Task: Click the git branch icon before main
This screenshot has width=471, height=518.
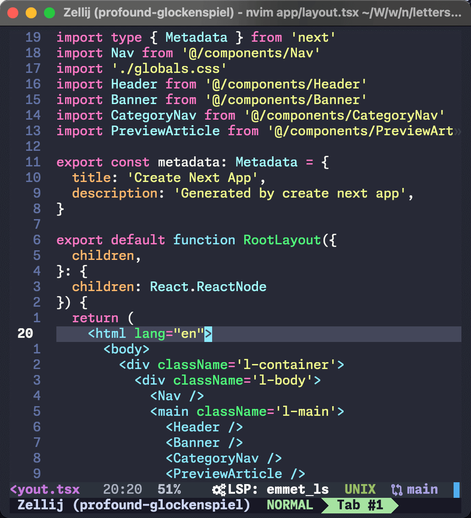Action: coord(397,490)
